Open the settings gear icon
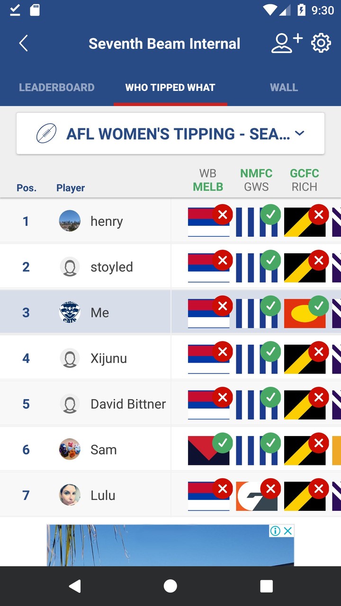 321,43
